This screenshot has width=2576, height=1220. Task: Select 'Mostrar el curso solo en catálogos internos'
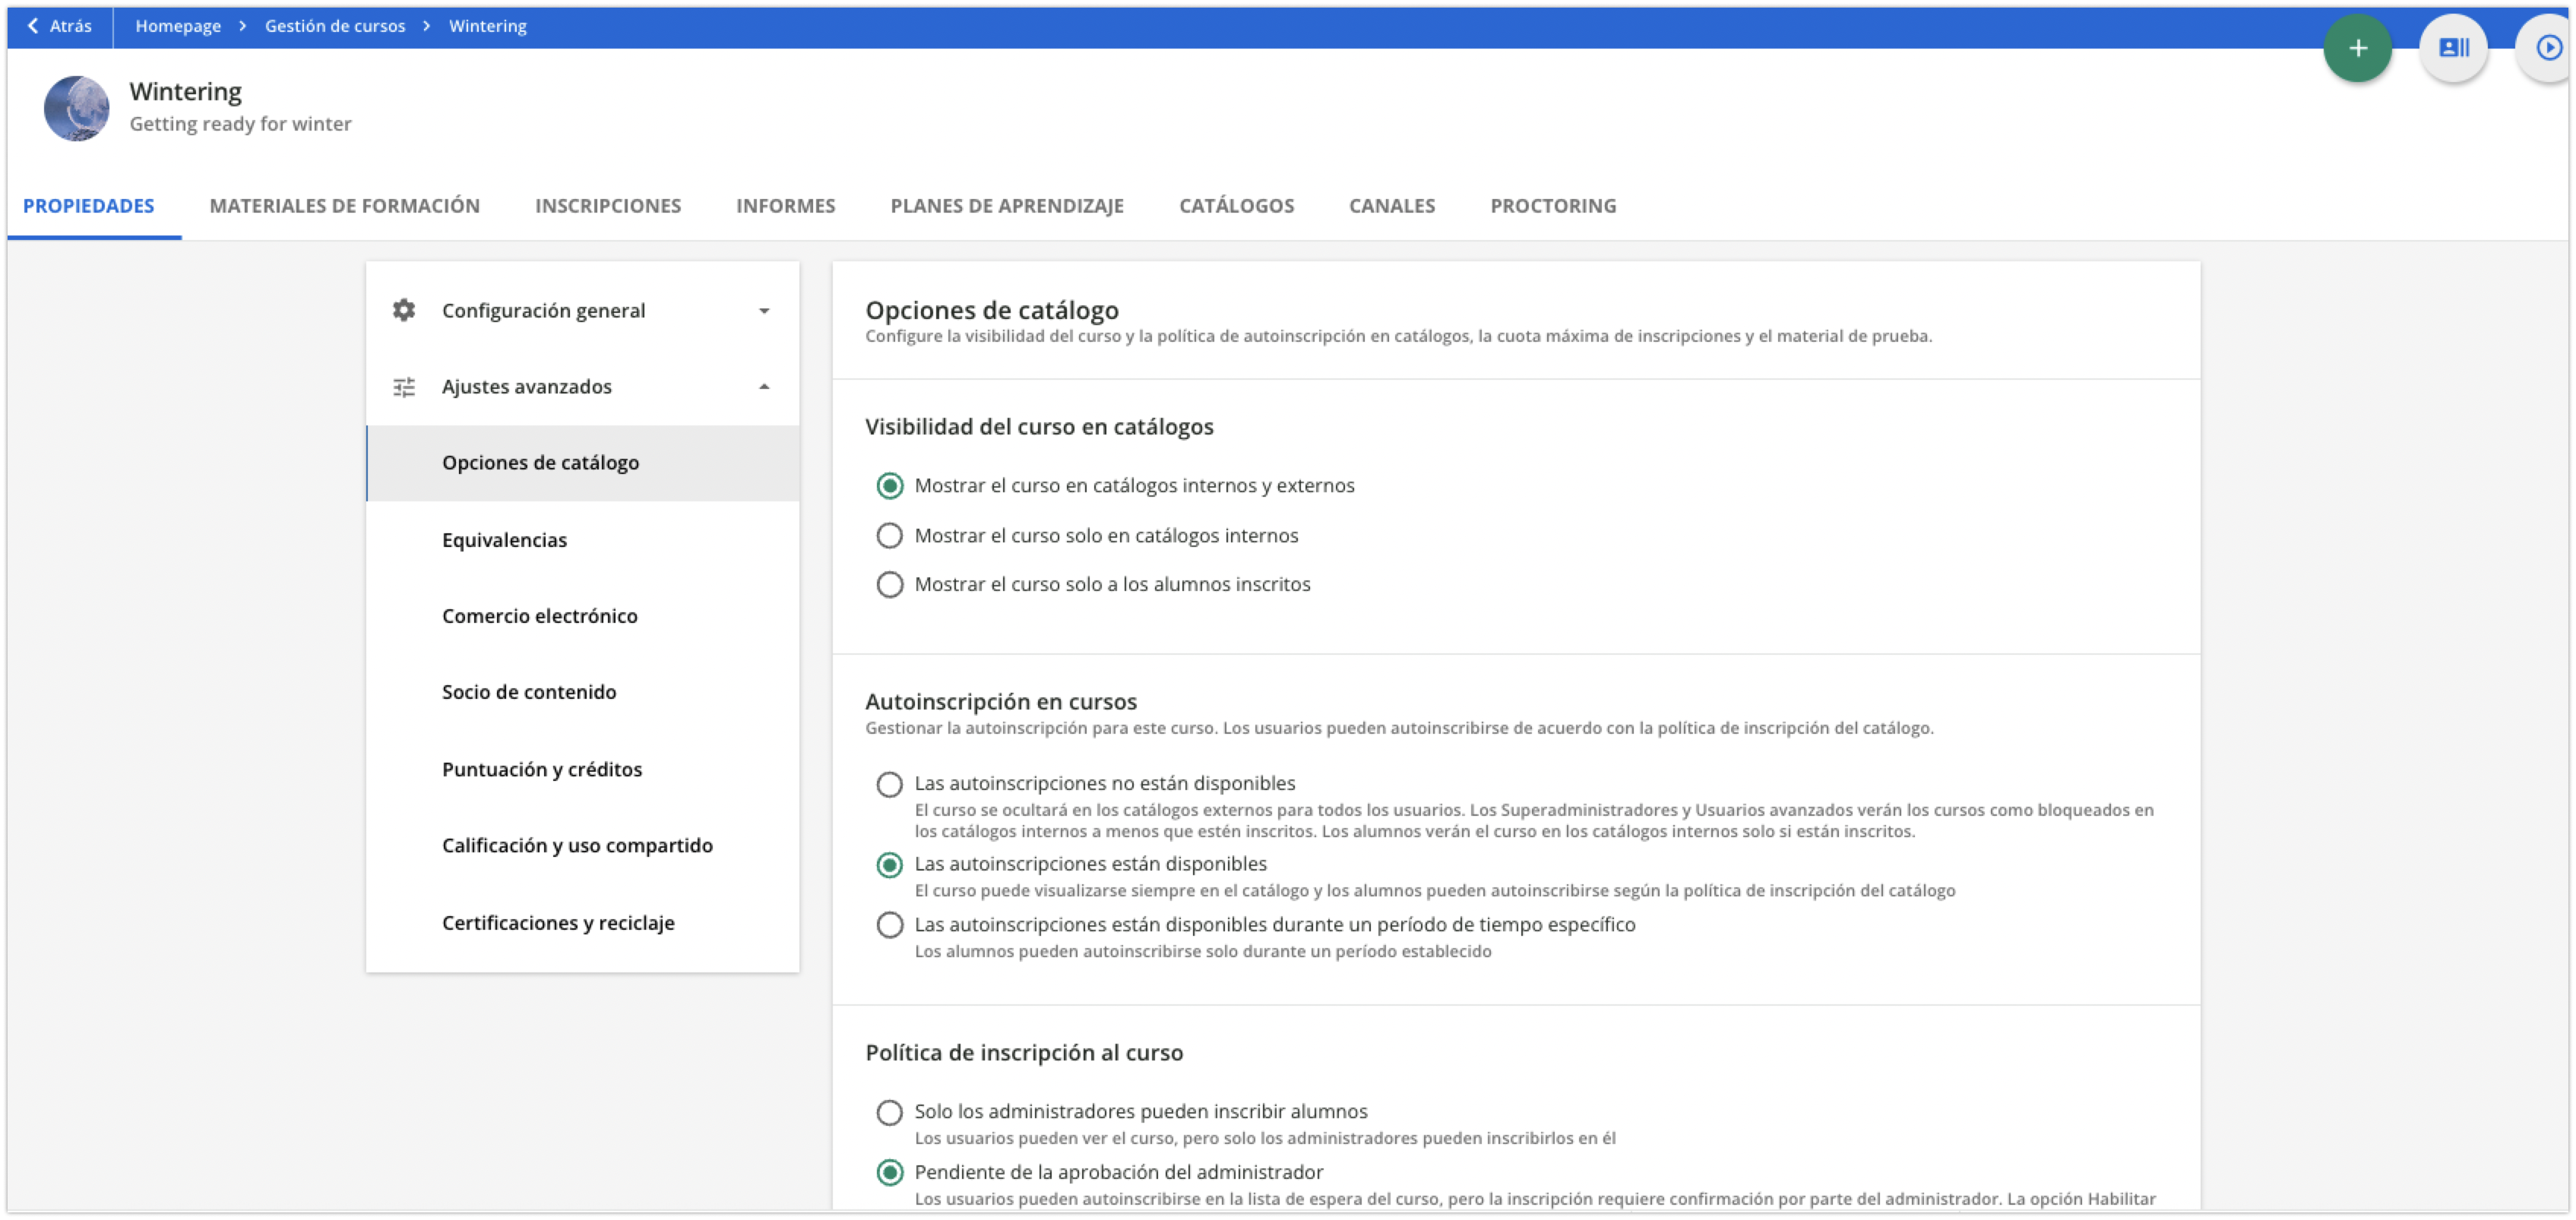[x=889, y=535]
